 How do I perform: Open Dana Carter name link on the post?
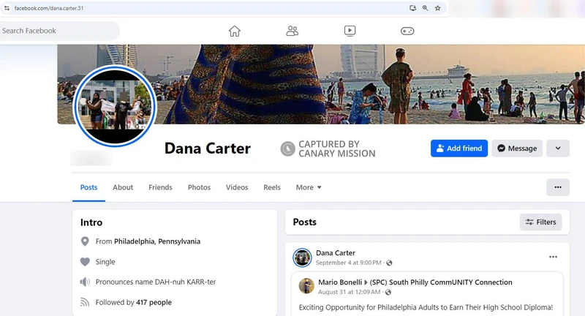click(336, 253)
